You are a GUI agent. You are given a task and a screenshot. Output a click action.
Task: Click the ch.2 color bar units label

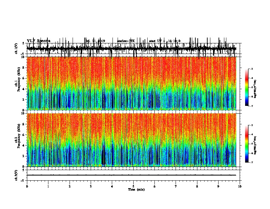tap(255, 145)
